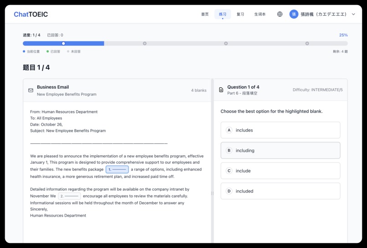Choose option A includes
Image resolution: width=367 pixels, height=248 pixels.
click(280, 130)
